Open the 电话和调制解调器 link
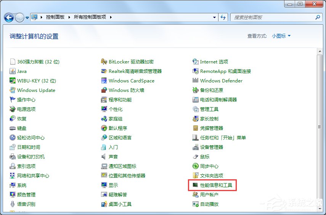The width and height of the screenshot is (326, 215). point(218,100)
